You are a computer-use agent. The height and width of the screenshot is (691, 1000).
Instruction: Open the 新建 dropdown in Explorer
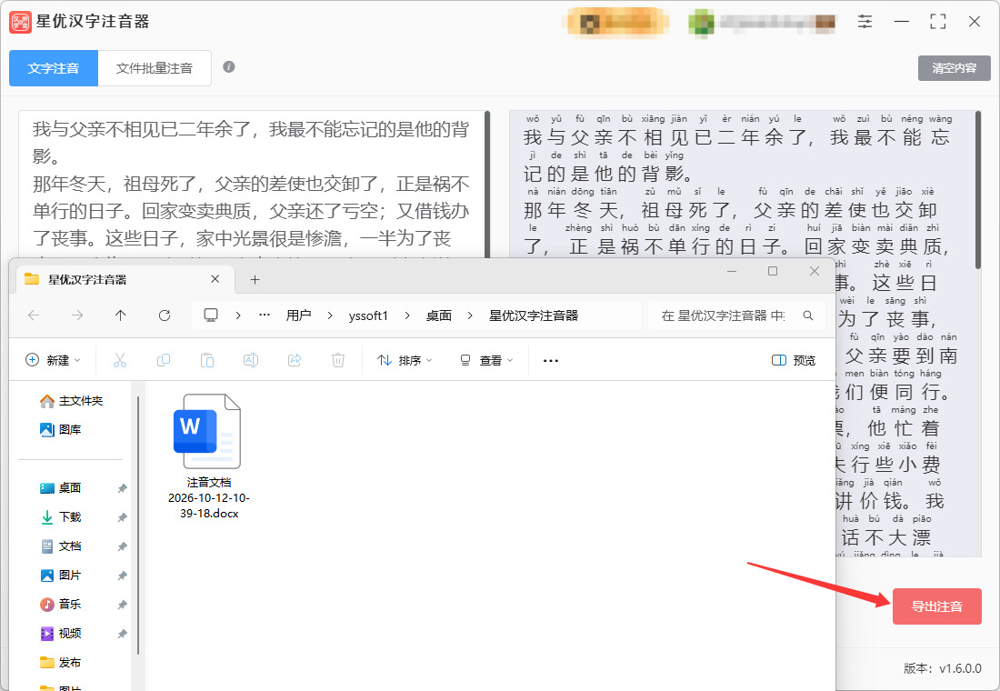click(53, 360)
